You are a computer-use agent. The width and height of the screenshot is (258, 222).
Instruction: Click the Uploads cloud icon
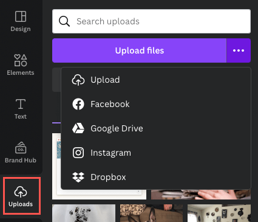click(21, 192)
